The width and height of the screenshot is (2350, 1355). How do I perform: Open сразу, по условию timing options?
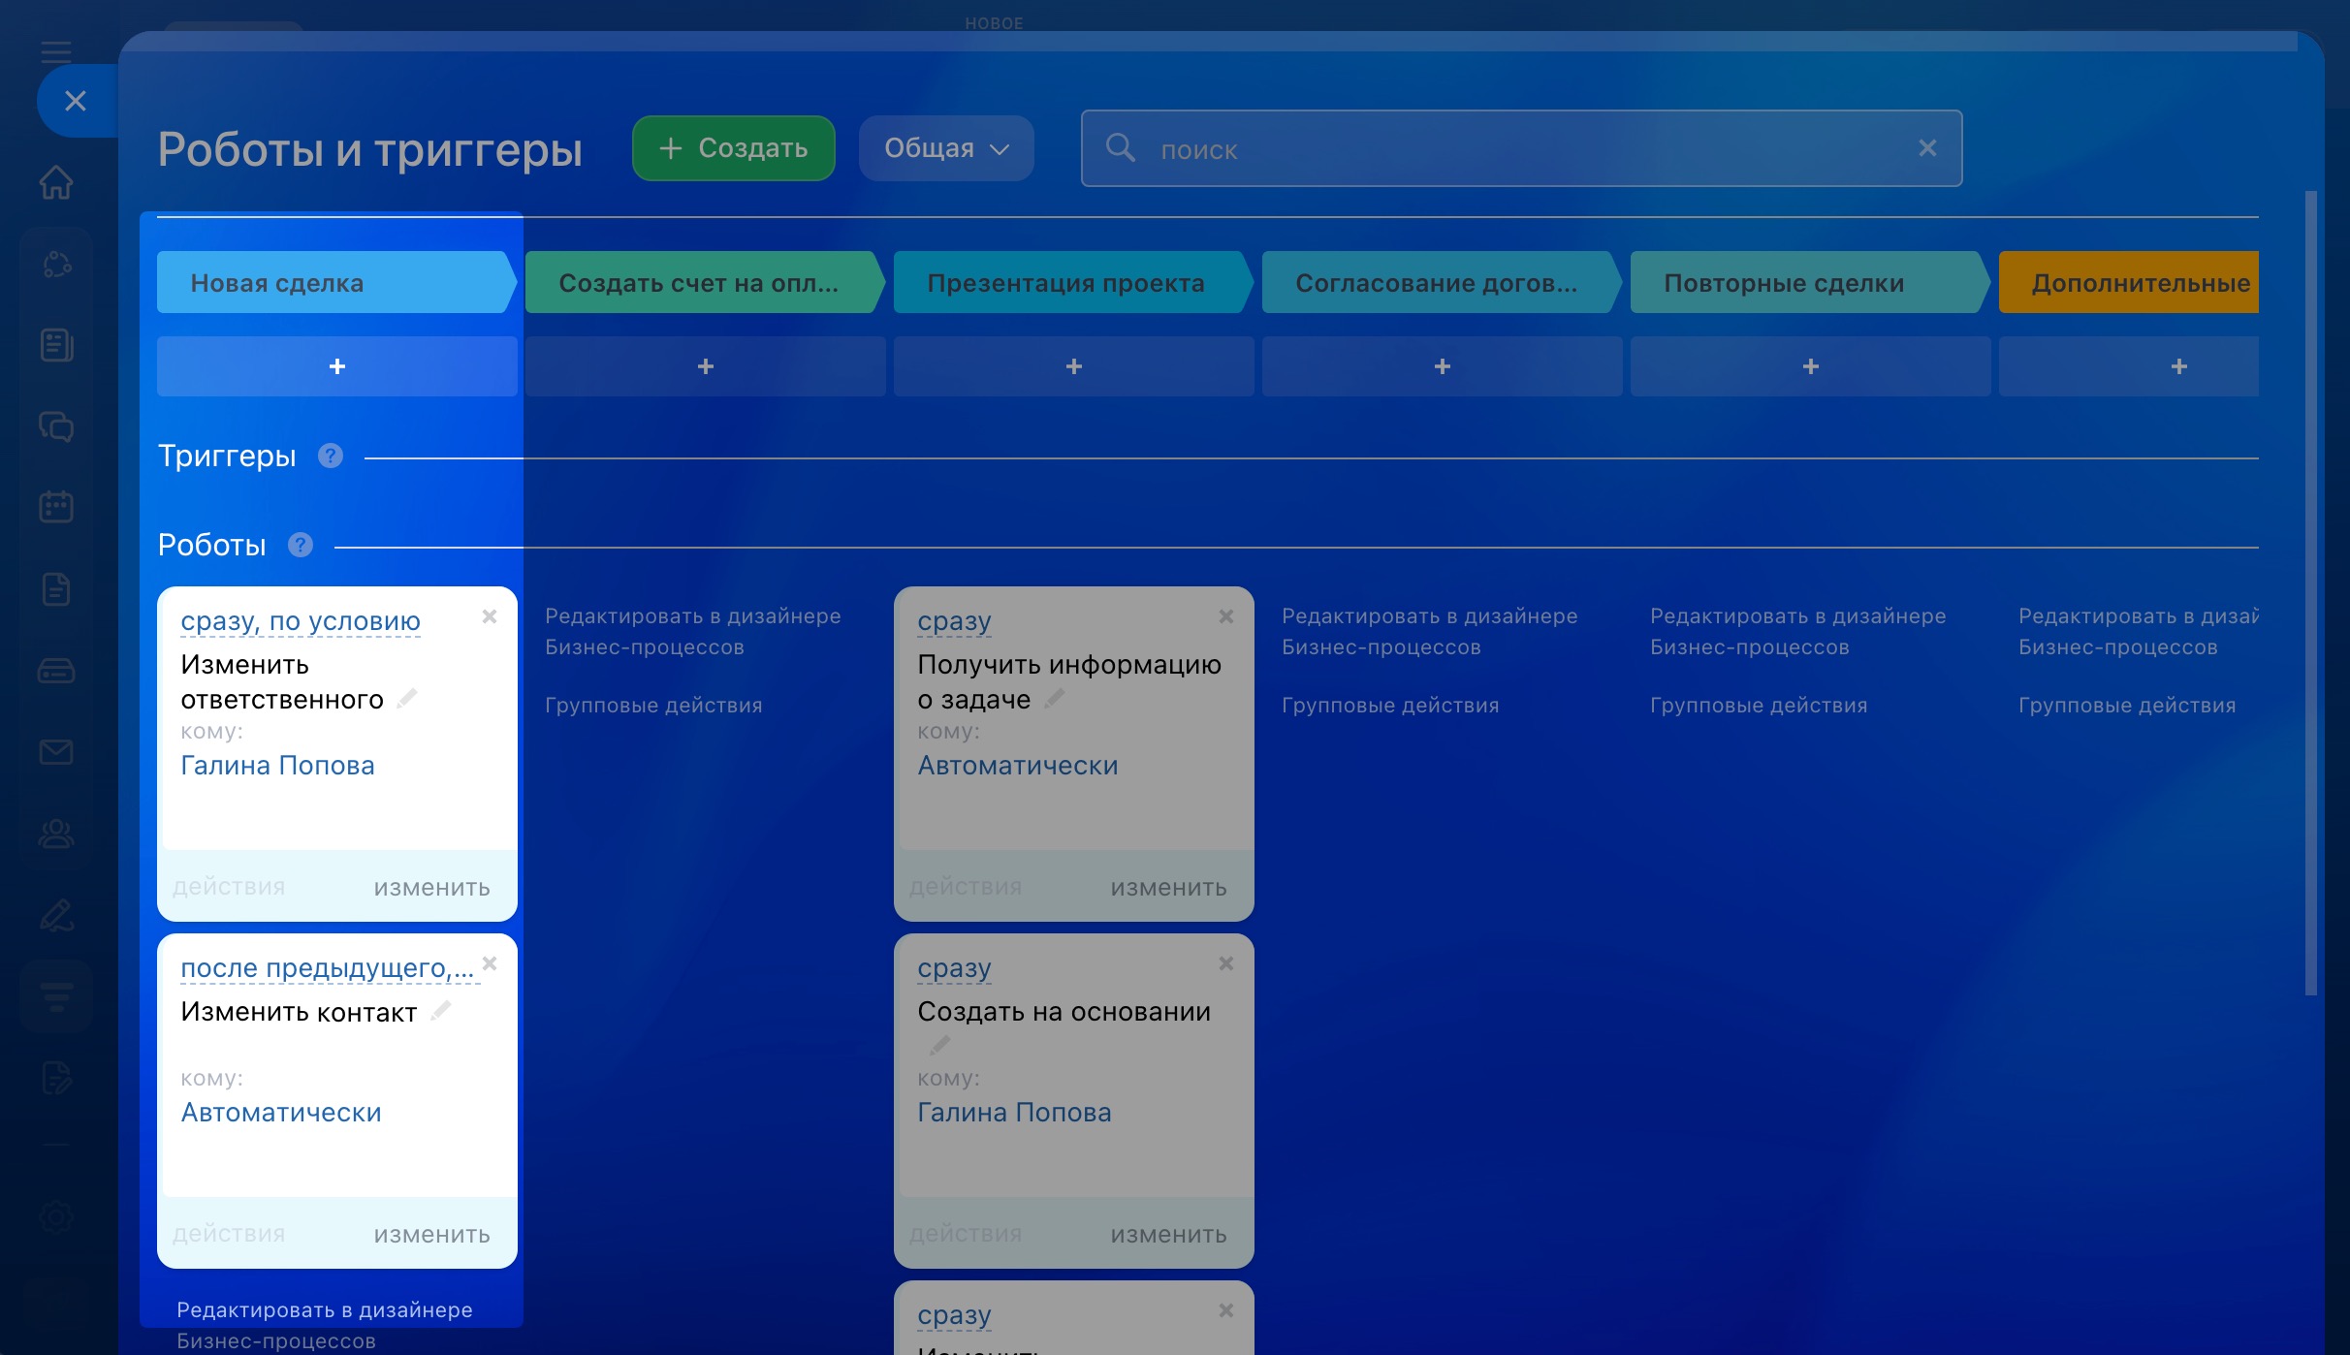[301, 621]
